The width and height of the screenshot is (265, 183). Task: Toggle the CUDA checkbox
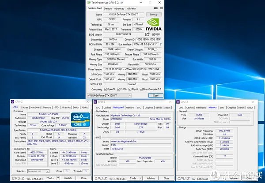[x=118, y=89]
